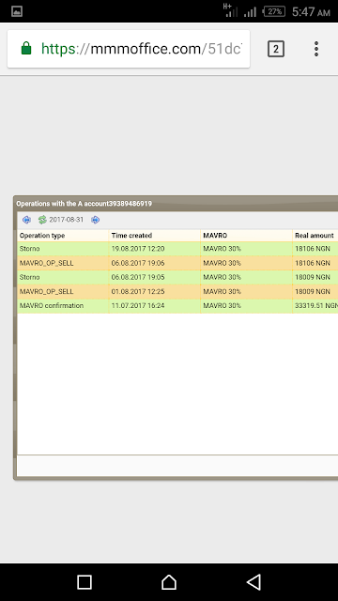Select MAVRO_OP_SELL row dated 01.08.2017 12:25
The image size is (338, 601).
(x=177, y=291)
